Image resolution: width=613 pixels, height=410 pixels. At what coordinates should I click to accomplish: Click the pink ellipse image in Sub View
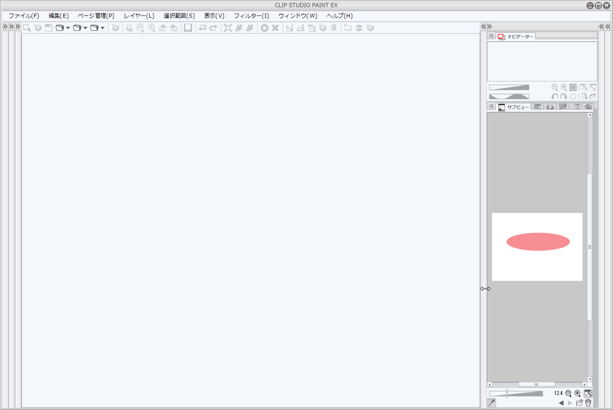[x=537, y=242]
